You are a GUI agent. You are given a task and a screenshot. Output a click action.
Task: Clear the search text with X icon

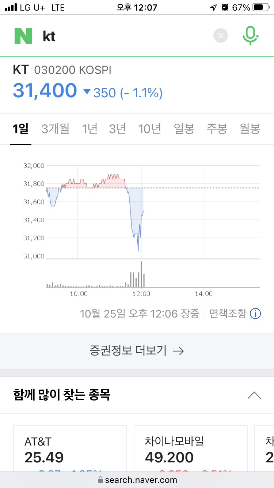[x=220, y=35]
